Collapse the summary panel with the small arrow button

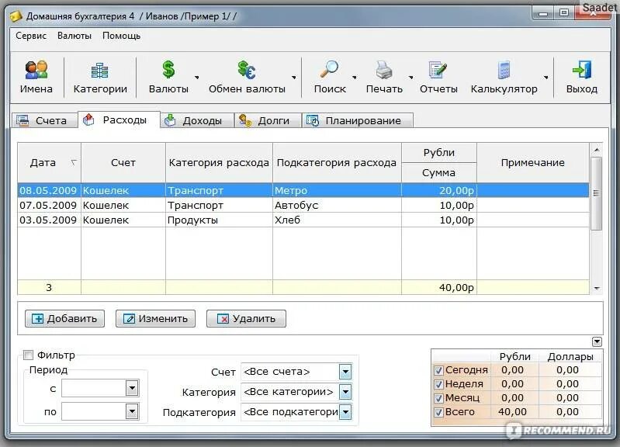(597, 341)
